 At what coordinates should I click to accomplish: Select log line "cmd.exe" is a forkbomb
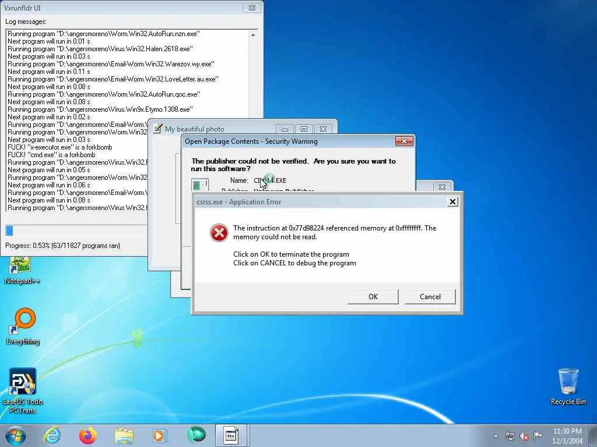[x=51, y=155]
